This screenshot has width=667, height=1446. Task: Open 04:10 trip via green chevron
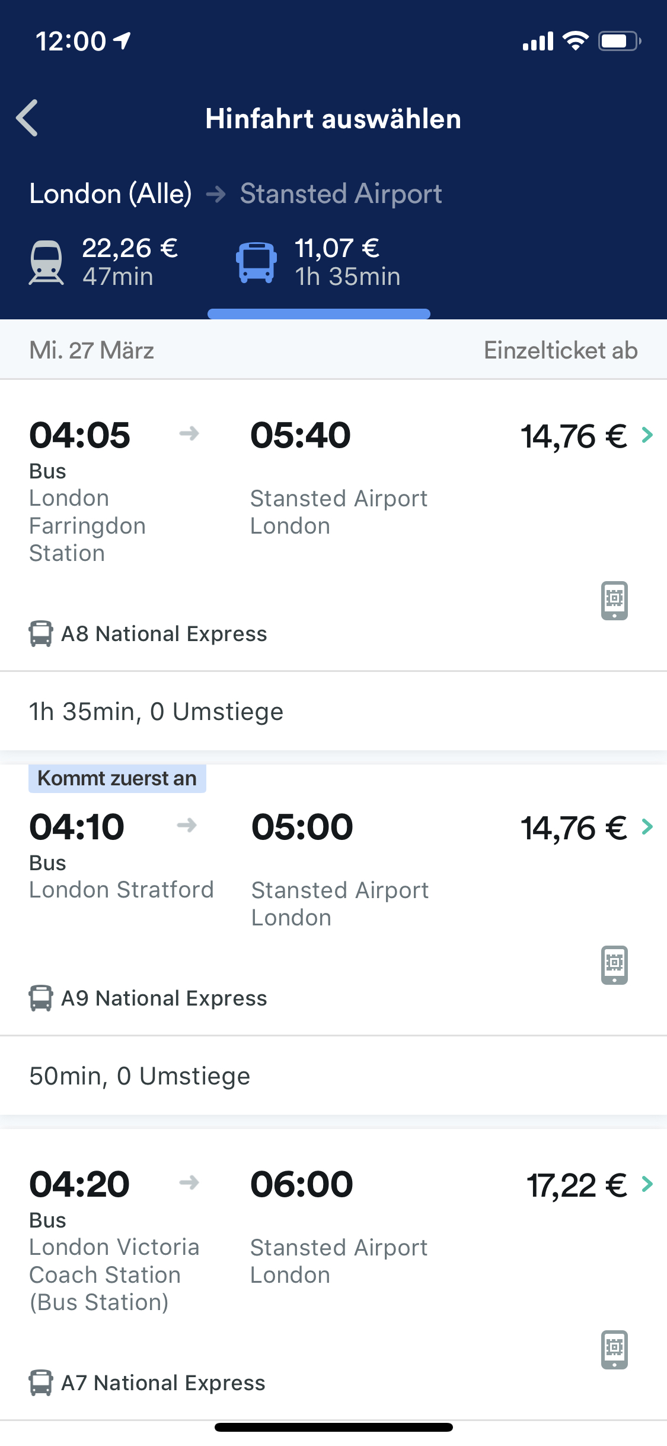click(x=647, y=826)
